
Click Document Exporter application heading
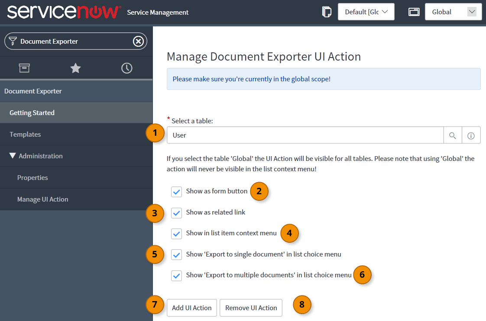point(76,91)
